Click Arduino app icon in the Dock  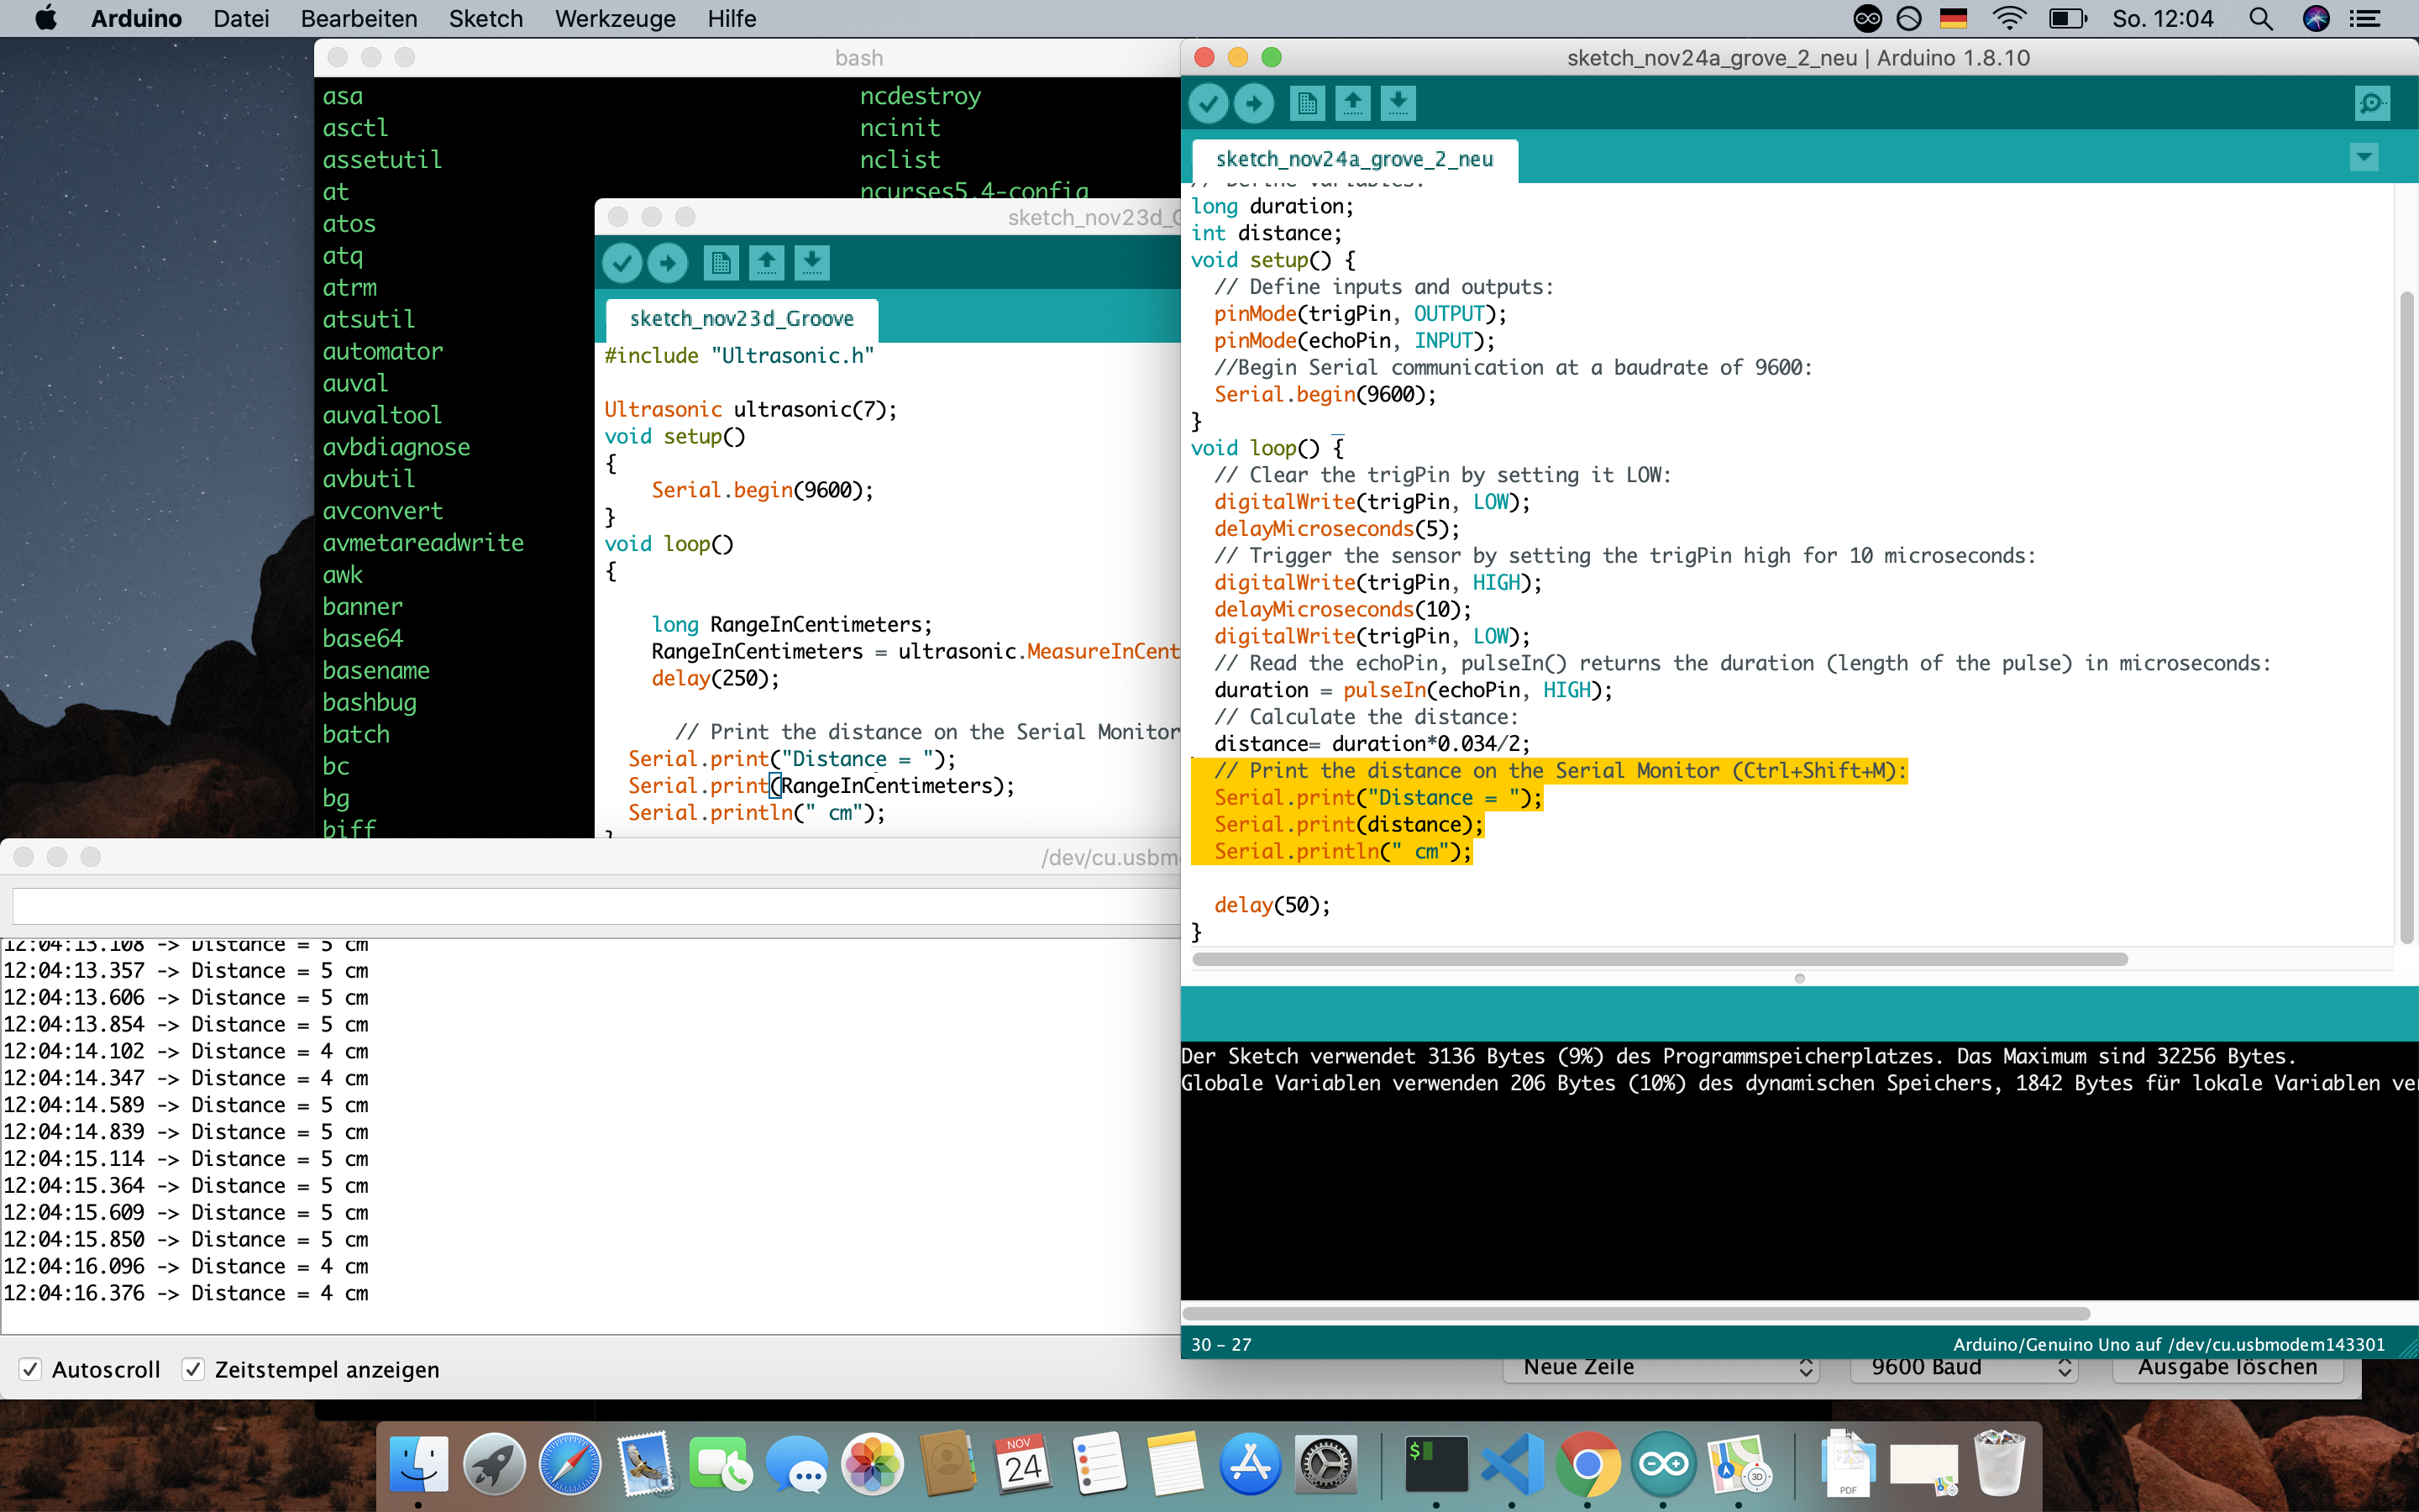click(1663, 1464)
